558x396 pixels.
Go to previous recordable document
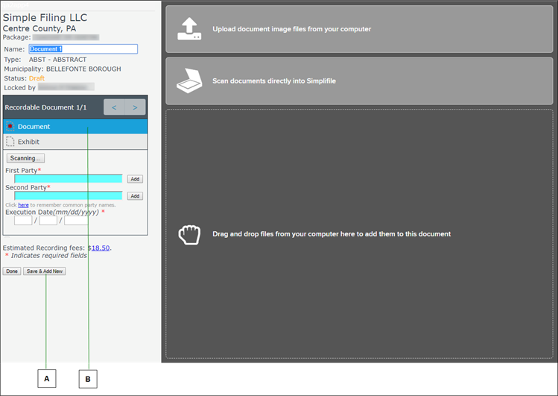(114, 107)
